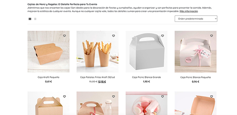Open Caja Patatas Fritas Kraft 50/ud title
Image resolution: width=237 pixels, height=115 pixels.
98,77
